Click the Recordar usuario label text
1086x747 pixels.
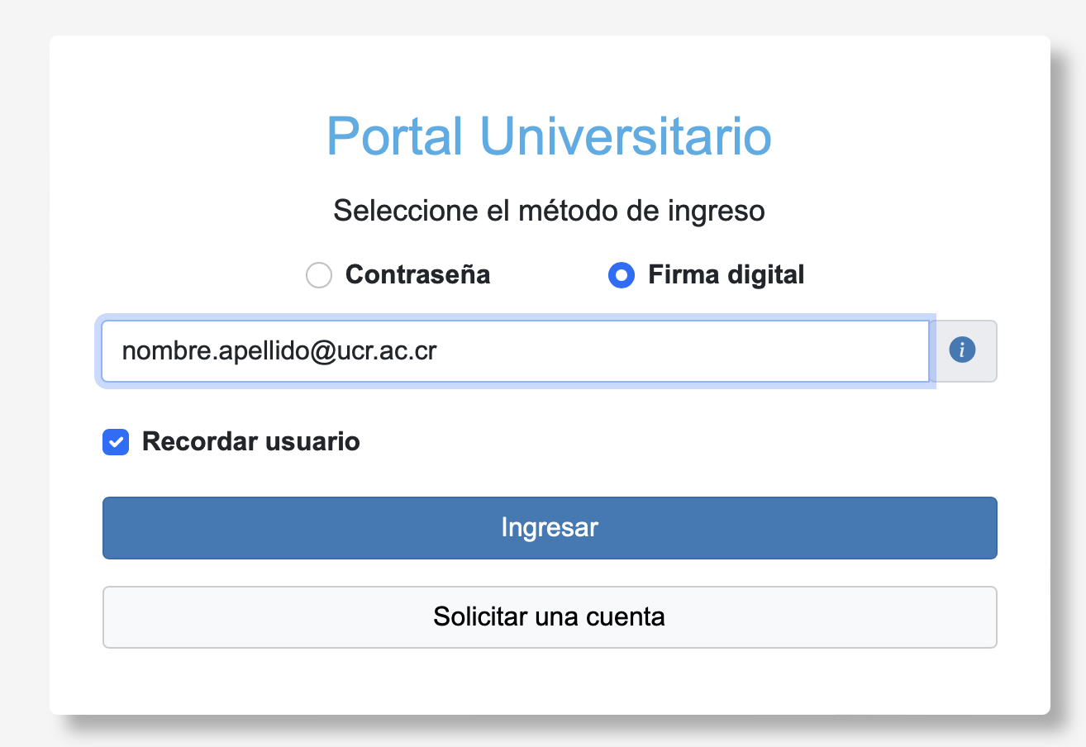tap(250, 441)
